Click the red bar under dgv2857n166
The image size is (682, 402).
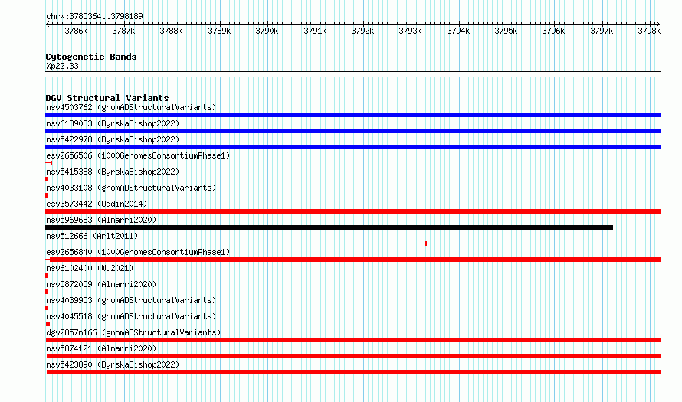point(352,340)
